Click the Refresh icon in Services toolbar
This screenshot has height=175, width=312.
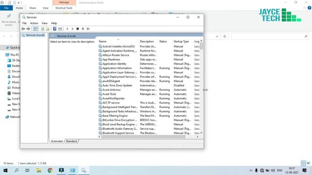[x=42, y=29]
